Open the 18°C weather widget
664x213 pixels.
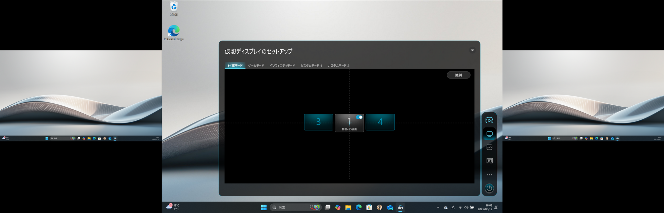pyautogui.click(x=173, y=207)
